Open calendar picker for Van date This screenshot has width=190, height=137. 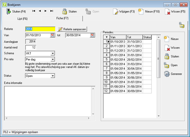pos(52,35)
